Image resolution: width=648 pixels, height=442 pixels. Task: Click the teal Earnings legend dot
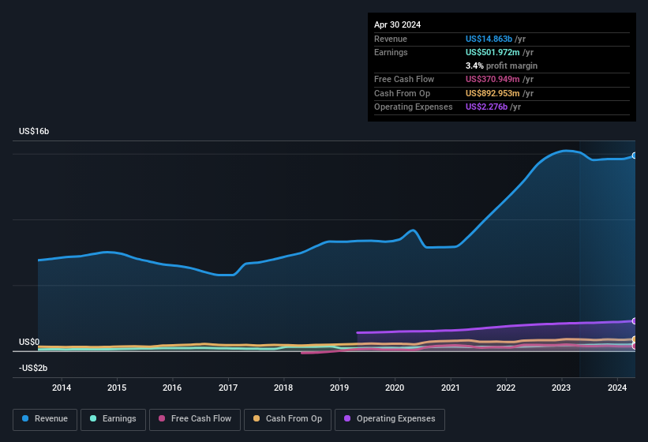pos(94,419)
